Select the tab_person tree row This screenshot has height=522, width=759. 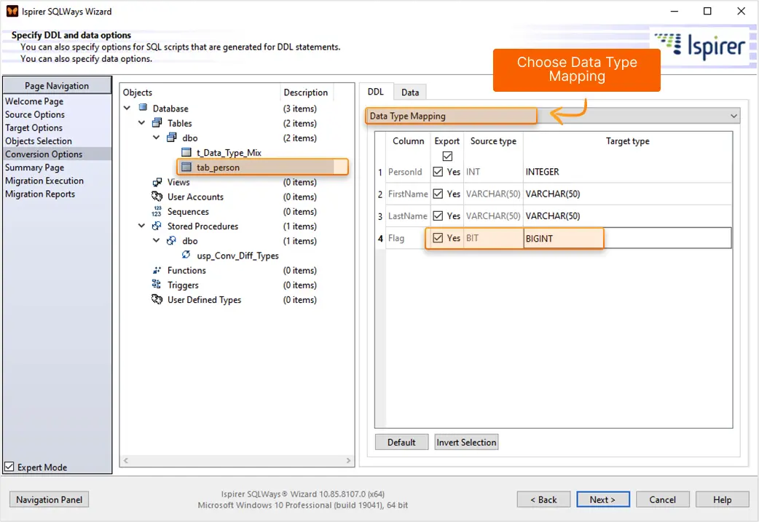pos(262,167)
